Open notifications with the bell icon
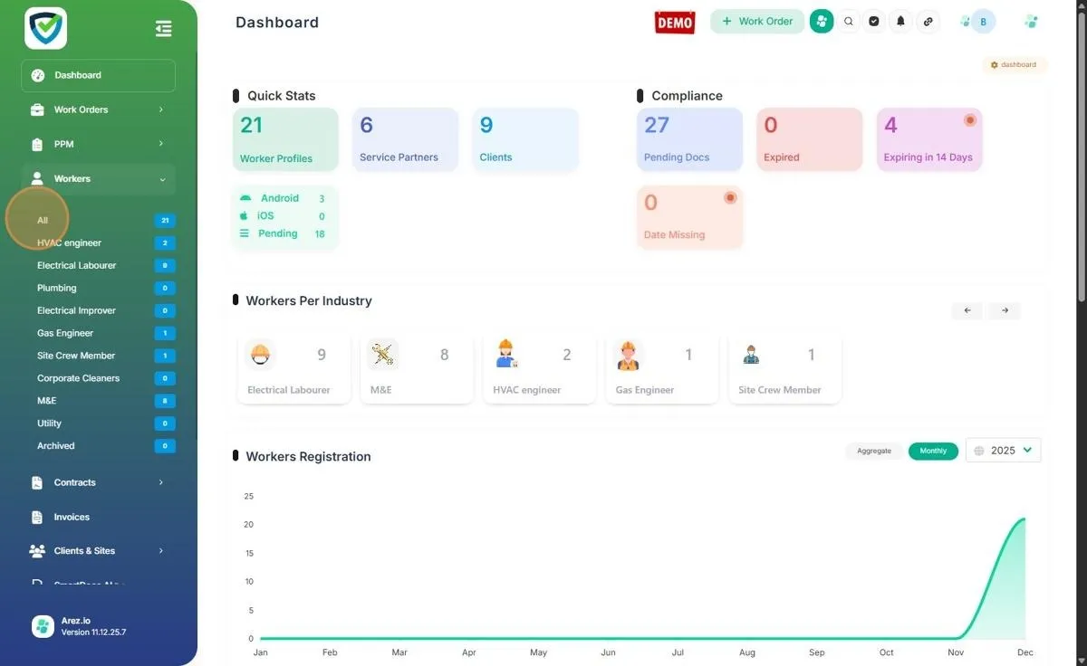1087x666 pixels. (x=900, y=21)
